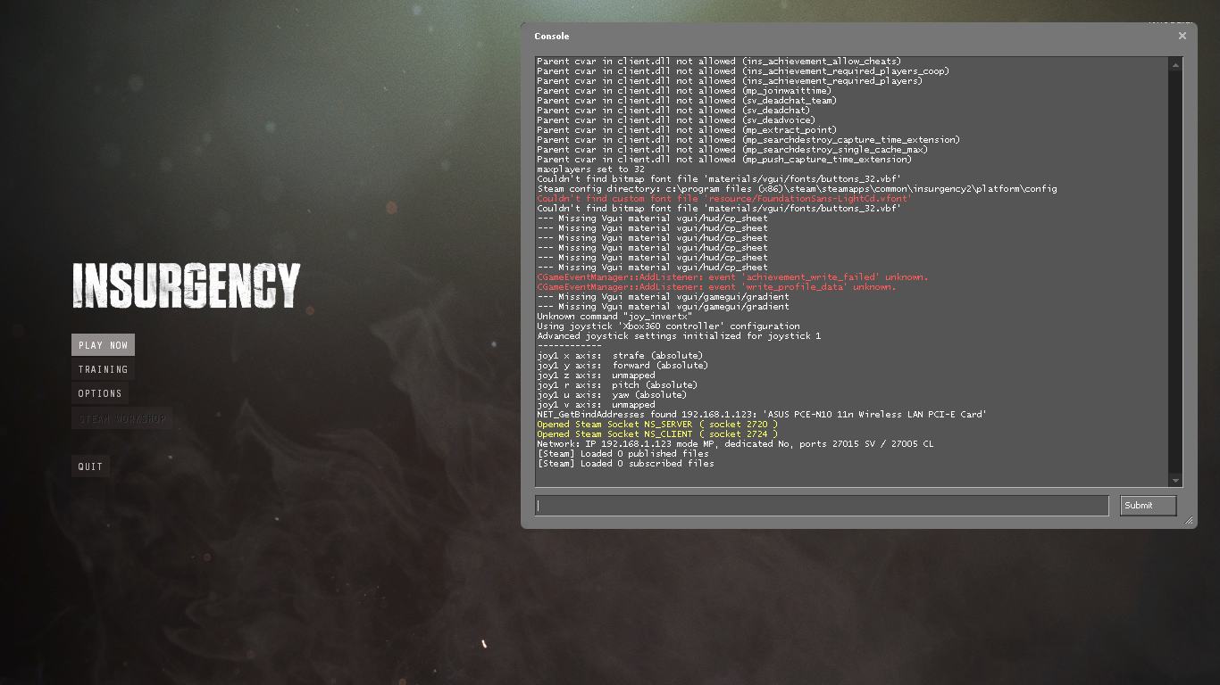This screenshot has width=1220, height=685.
Task: Click the red 'achievement_write_failed' error line
Action: coord(732,277)
